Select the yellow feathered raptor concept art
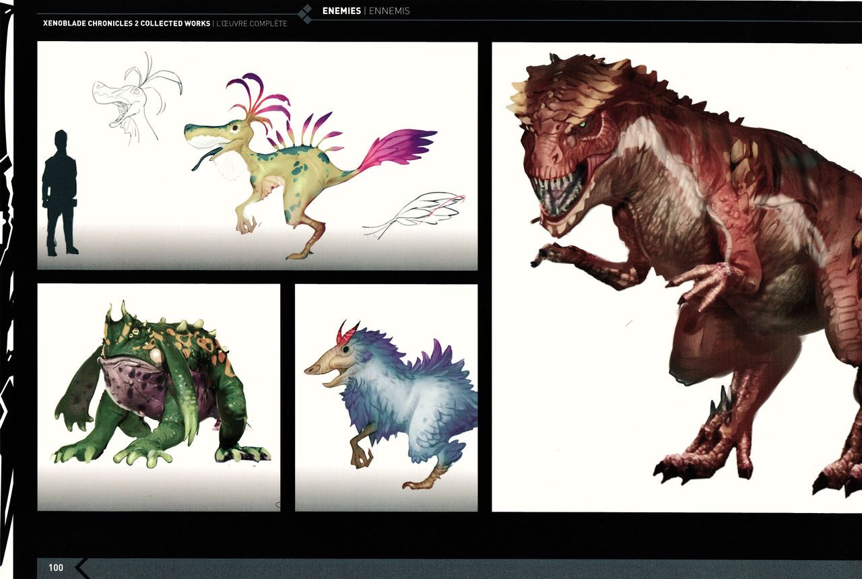This screenshot has height=579, width=862. (x=283, y=168)
